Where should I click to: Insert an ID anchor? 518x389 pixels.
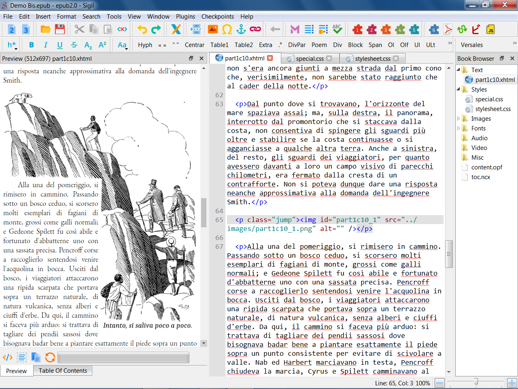[x=241, y=29]
